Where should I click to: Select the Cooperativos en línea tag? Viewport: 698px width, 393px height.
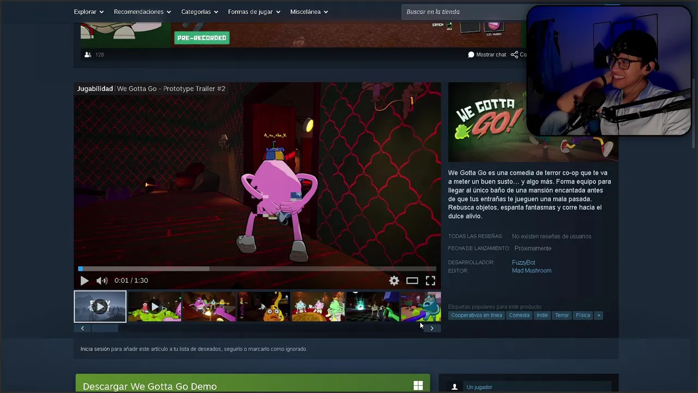pos(477,315)
